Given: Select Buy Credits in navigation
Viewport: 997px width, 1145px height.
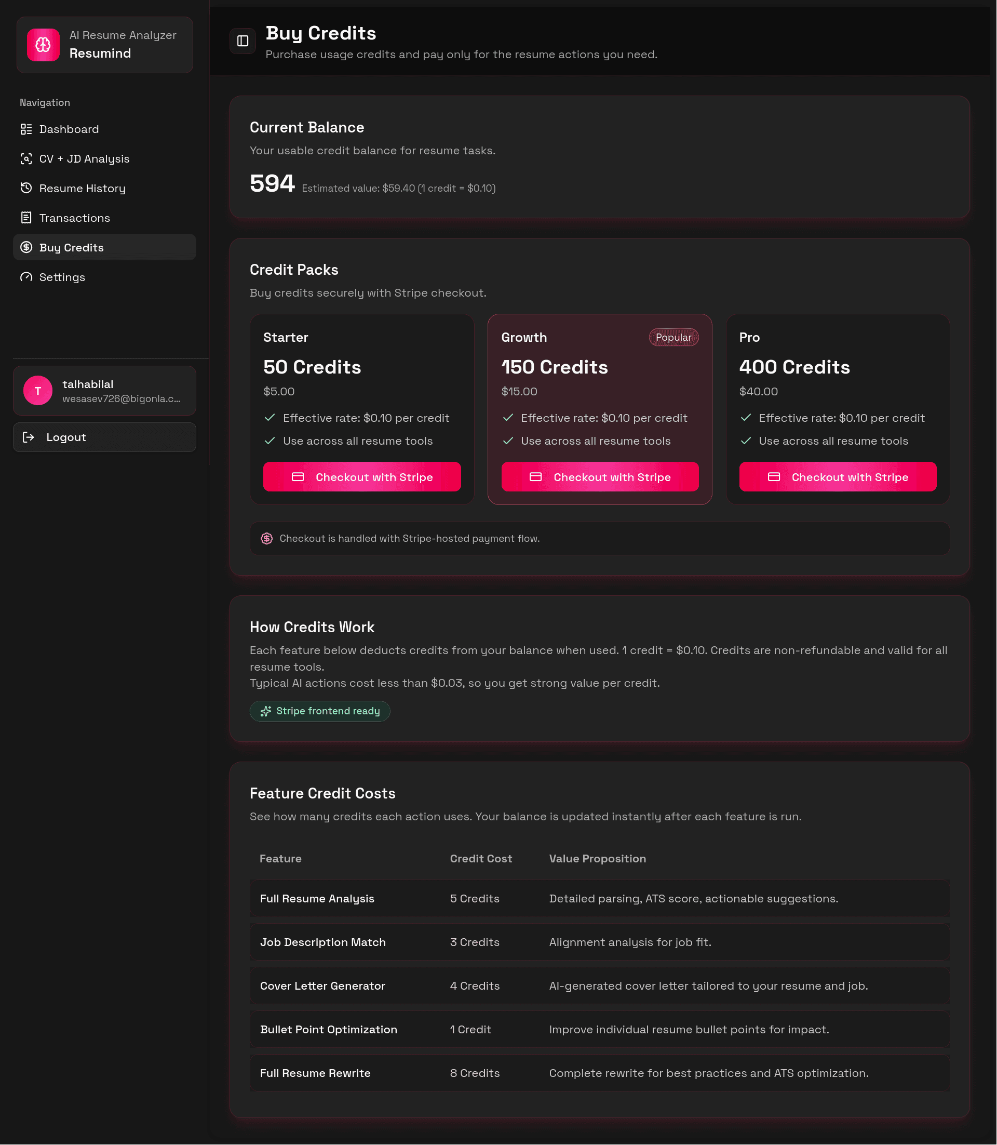Looking at the screenshot, I should (x=104, y=247).
